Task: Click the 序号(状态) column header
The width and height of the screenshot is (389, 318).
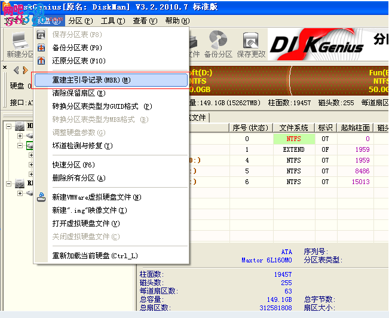Action: click(x=250, y=128)
